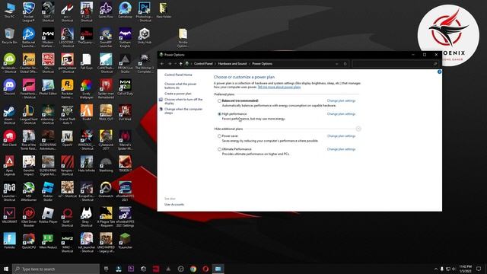Click Hardware and Sound breadcrumb
487x274 pixels.
click(232, 64)
